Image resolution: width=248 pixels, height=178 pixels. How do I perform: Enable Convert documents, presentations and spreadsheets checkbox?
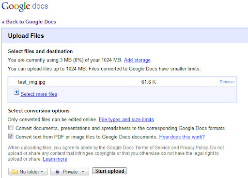[11, 128]
